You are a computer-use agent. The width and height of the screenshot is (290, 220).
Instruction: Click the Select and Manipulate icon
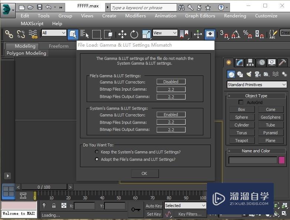point(198,34)
